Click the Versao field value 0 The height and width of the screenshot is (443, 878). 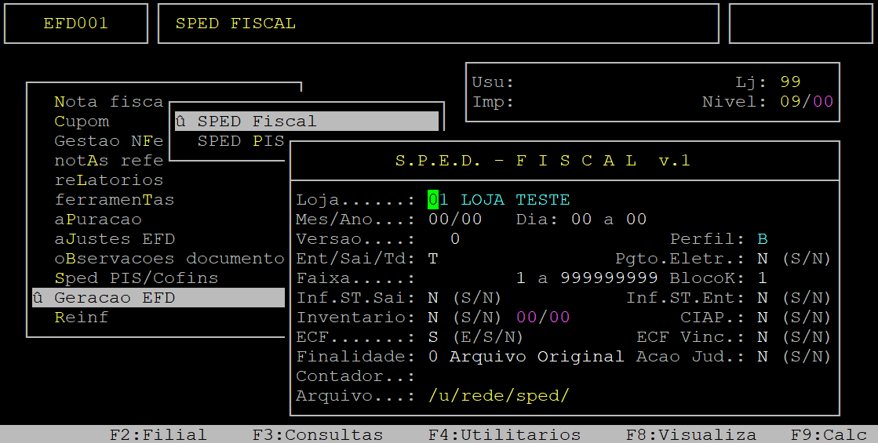(x=454, y=239)
